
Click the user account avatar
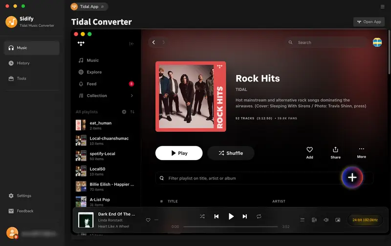point(12,233)
